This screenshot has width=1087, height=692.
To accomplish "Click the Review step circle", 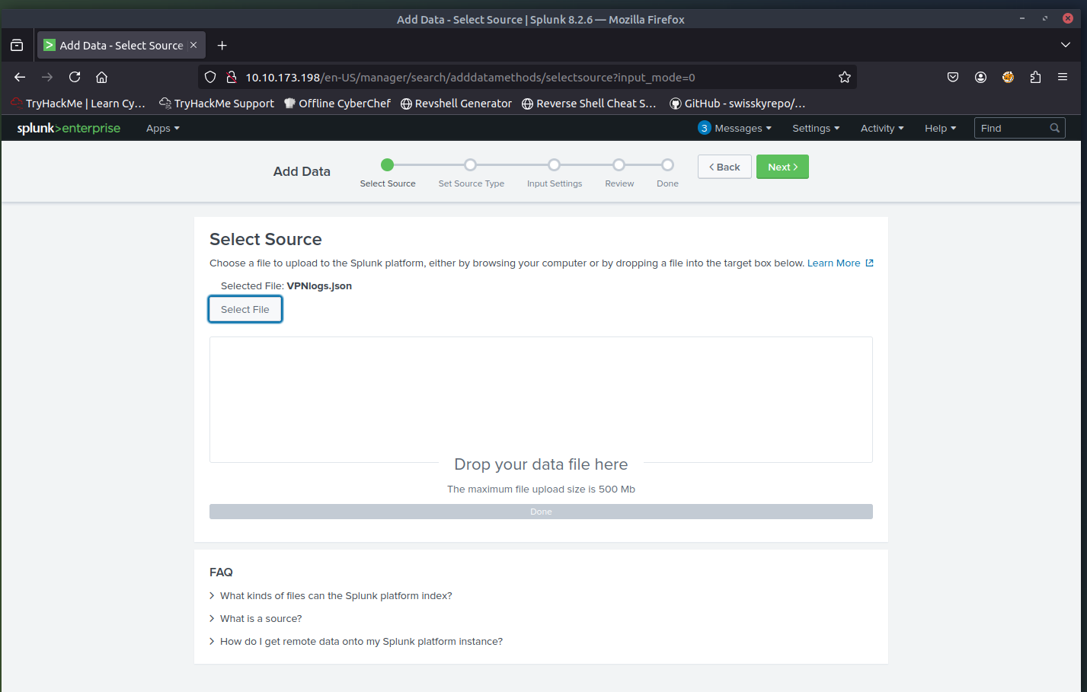I will tap(619, 164).
